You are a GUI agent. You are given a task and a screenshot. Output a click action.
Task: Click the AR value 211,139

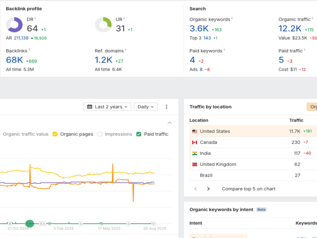[x=21, y=38]
